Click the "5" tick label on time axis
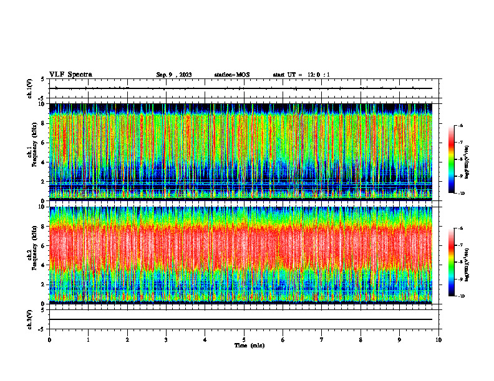 tap(244, 340)
